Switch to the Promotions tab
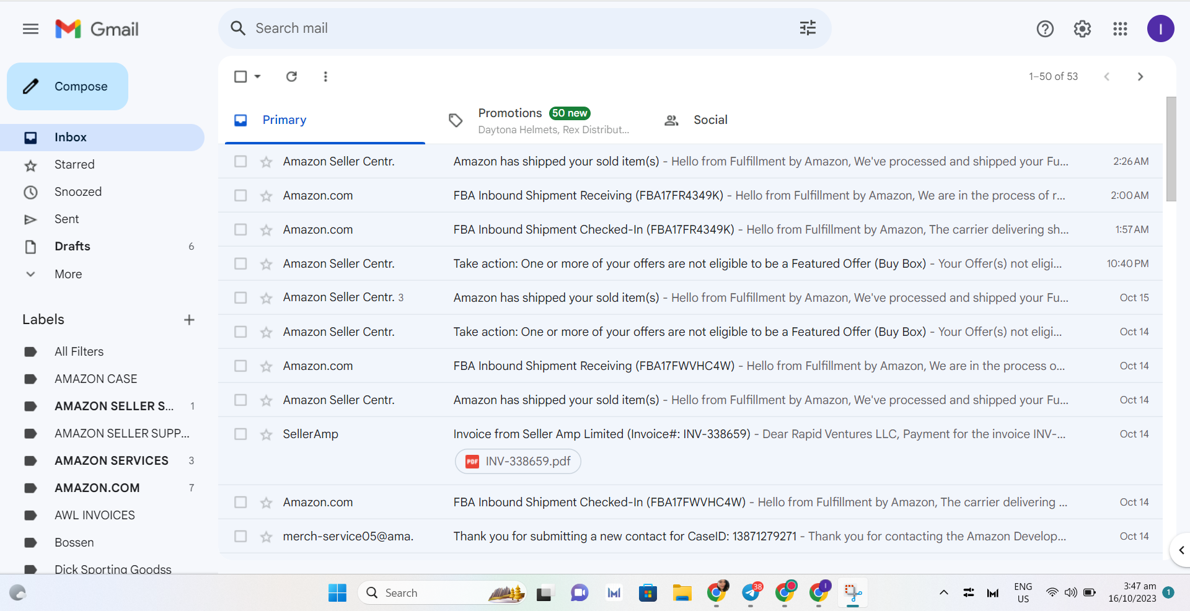 point(539,120)
